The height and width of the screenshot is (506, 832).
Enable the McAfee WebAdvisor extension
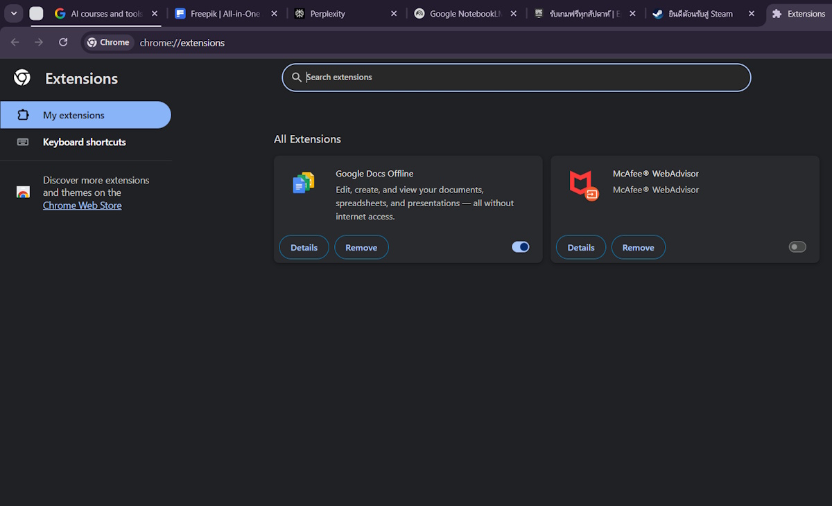797,246
